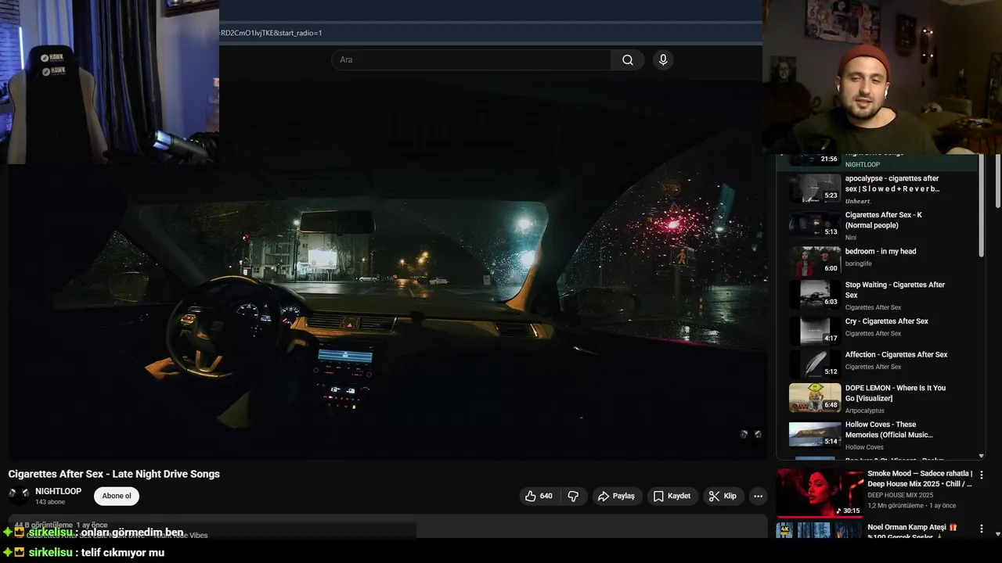Open the Affection 5:12 feather thumbnail
The height and width of the screenshot is (563, 1002).
pyautogui.click(x=815, y=364)
